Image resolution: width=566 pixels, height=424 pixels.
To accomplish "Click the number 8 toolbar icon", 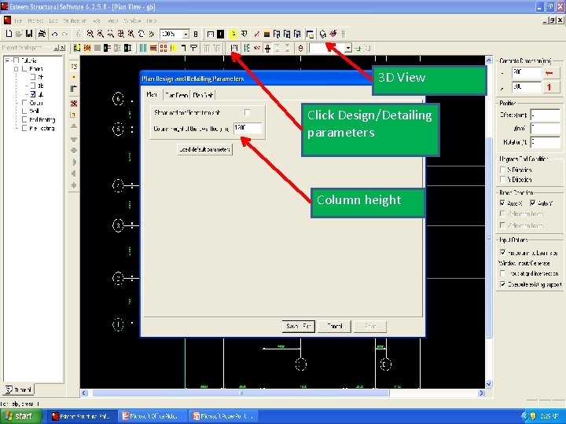I will click(x=196, y=35).
